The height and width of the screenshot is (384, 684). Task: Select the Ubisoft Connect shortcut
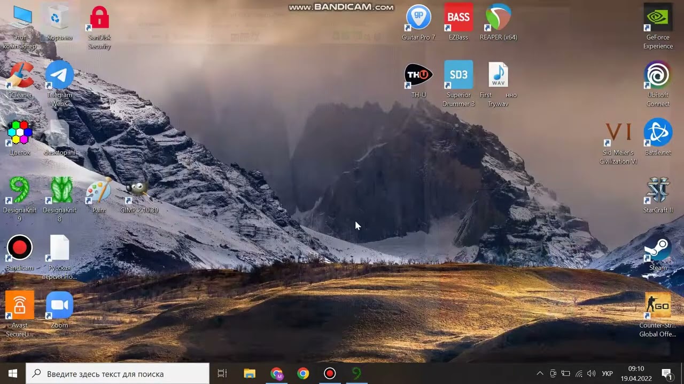click(x=658, y=84)
